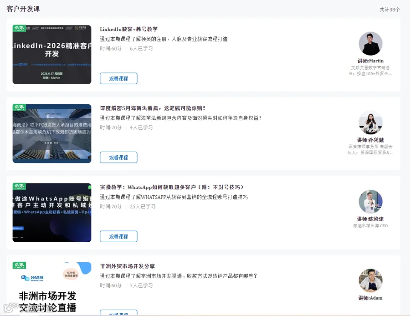This screenshot has height=316, width=410.
Task: Click 时间:70分 on the WhatsApp course
Action: tap(111, 206)
